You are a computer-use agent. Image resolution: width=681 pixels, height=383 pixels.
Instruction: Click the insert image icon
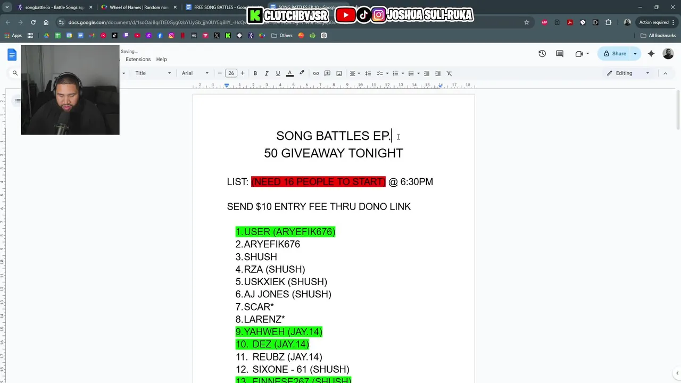(x=339, y=73)
